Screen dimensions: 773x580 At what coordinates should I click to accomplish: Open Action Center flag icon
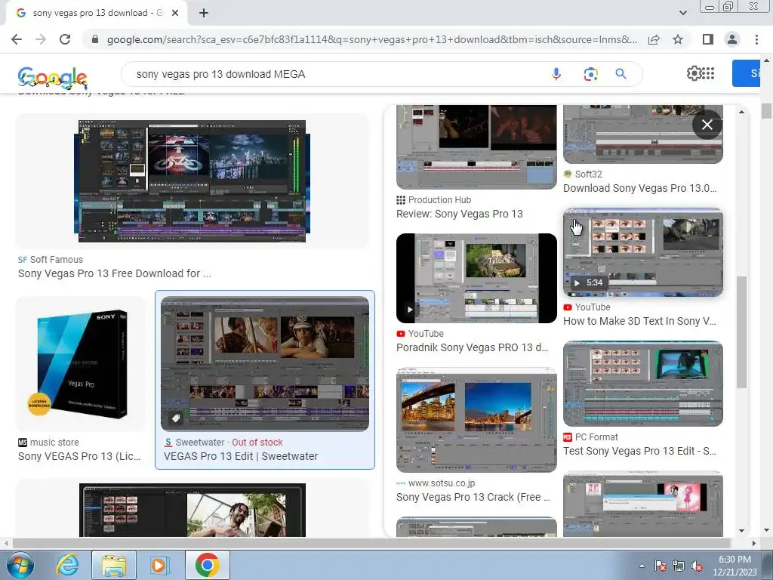[x=660, y=566]
